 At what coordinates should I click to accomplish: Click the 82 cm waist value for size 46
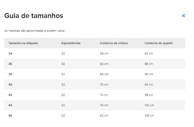[x=104, y=116]
